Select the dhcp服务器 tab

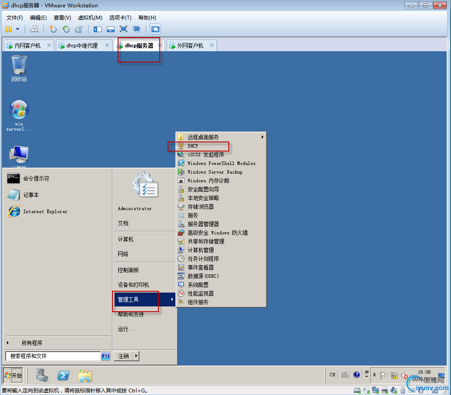pos(139,46)
